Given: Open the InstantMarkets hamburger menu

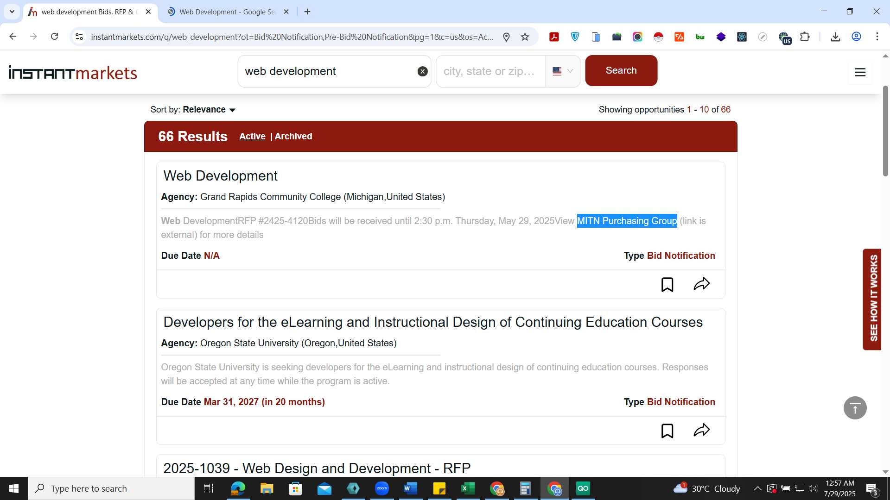Looking at the screenshot, I should click(x=860, y=72).
